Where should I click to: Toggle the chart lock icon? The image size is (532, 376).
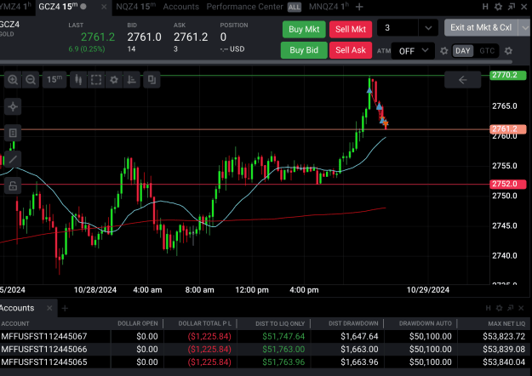(13, 185)
